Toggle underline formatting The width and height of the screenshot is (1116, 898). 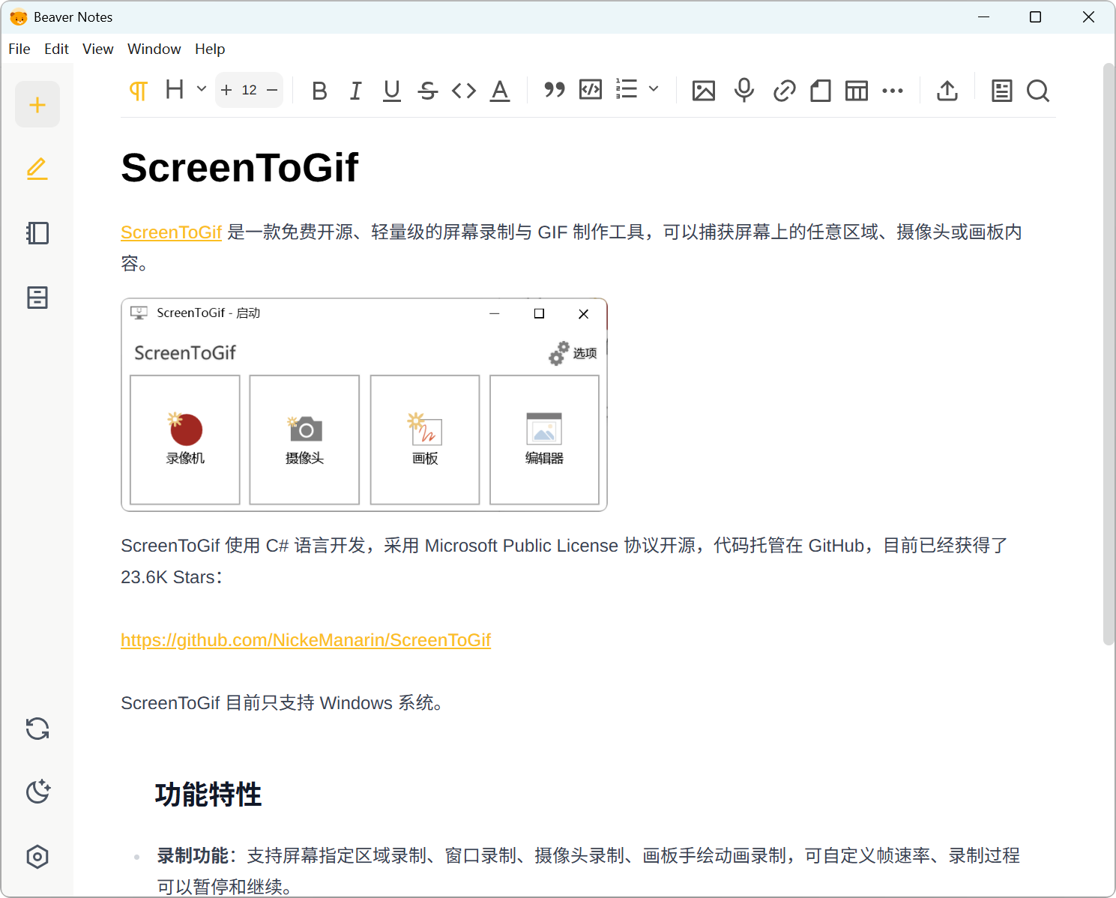(391, 91)
